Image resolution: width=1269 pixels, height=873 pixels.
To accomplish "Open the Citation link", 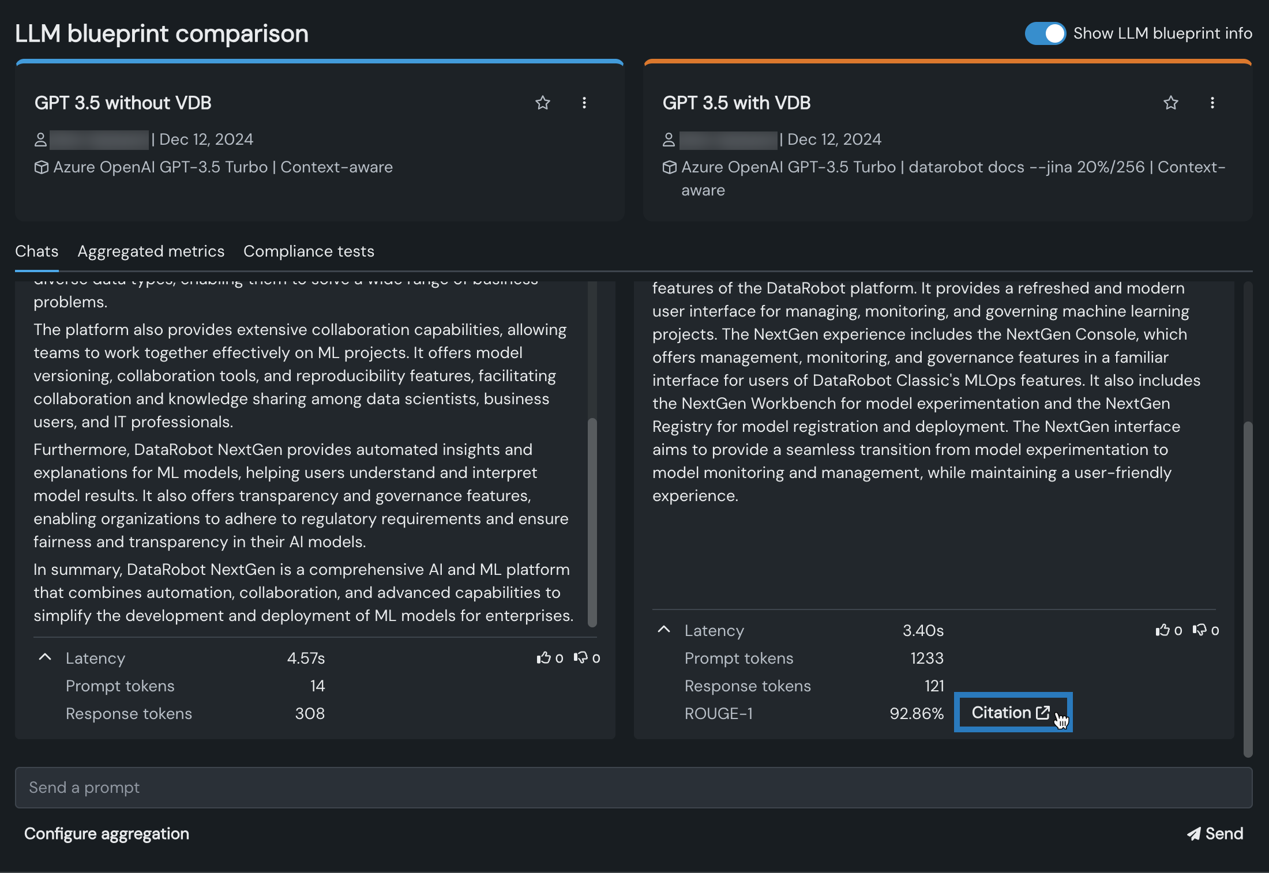I will coord(1011,713).
